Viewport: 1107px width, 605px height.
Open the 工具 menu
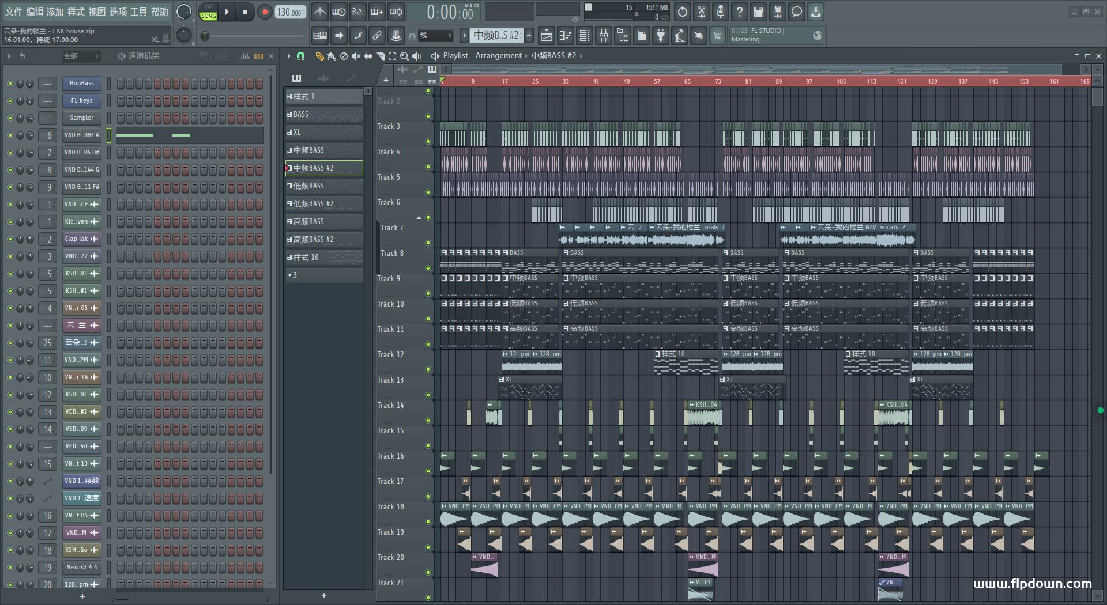pyautogui.click(x=139, y=12)
